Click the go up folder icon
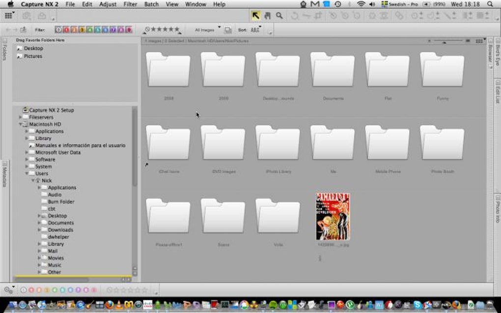 (x=23, y=30)
